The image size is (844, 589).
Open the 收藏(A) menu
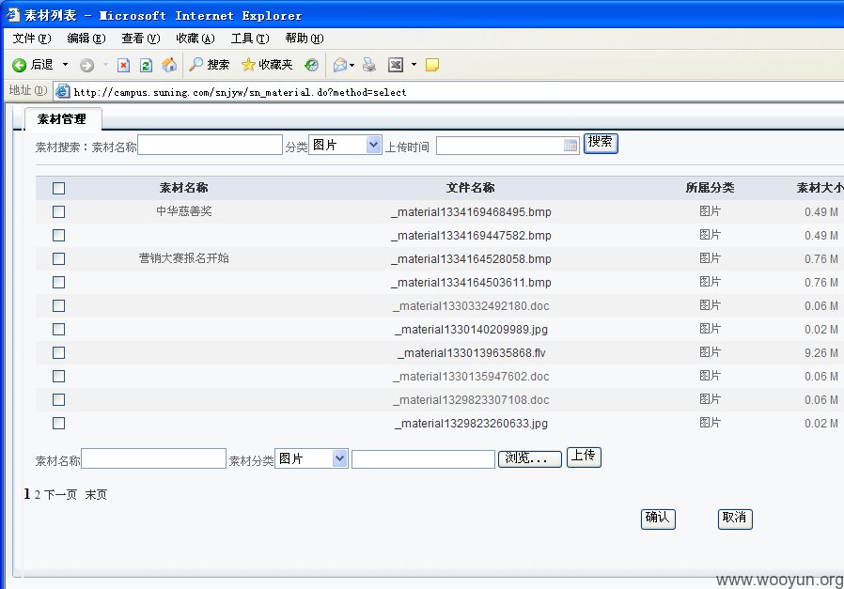(195, 39)
